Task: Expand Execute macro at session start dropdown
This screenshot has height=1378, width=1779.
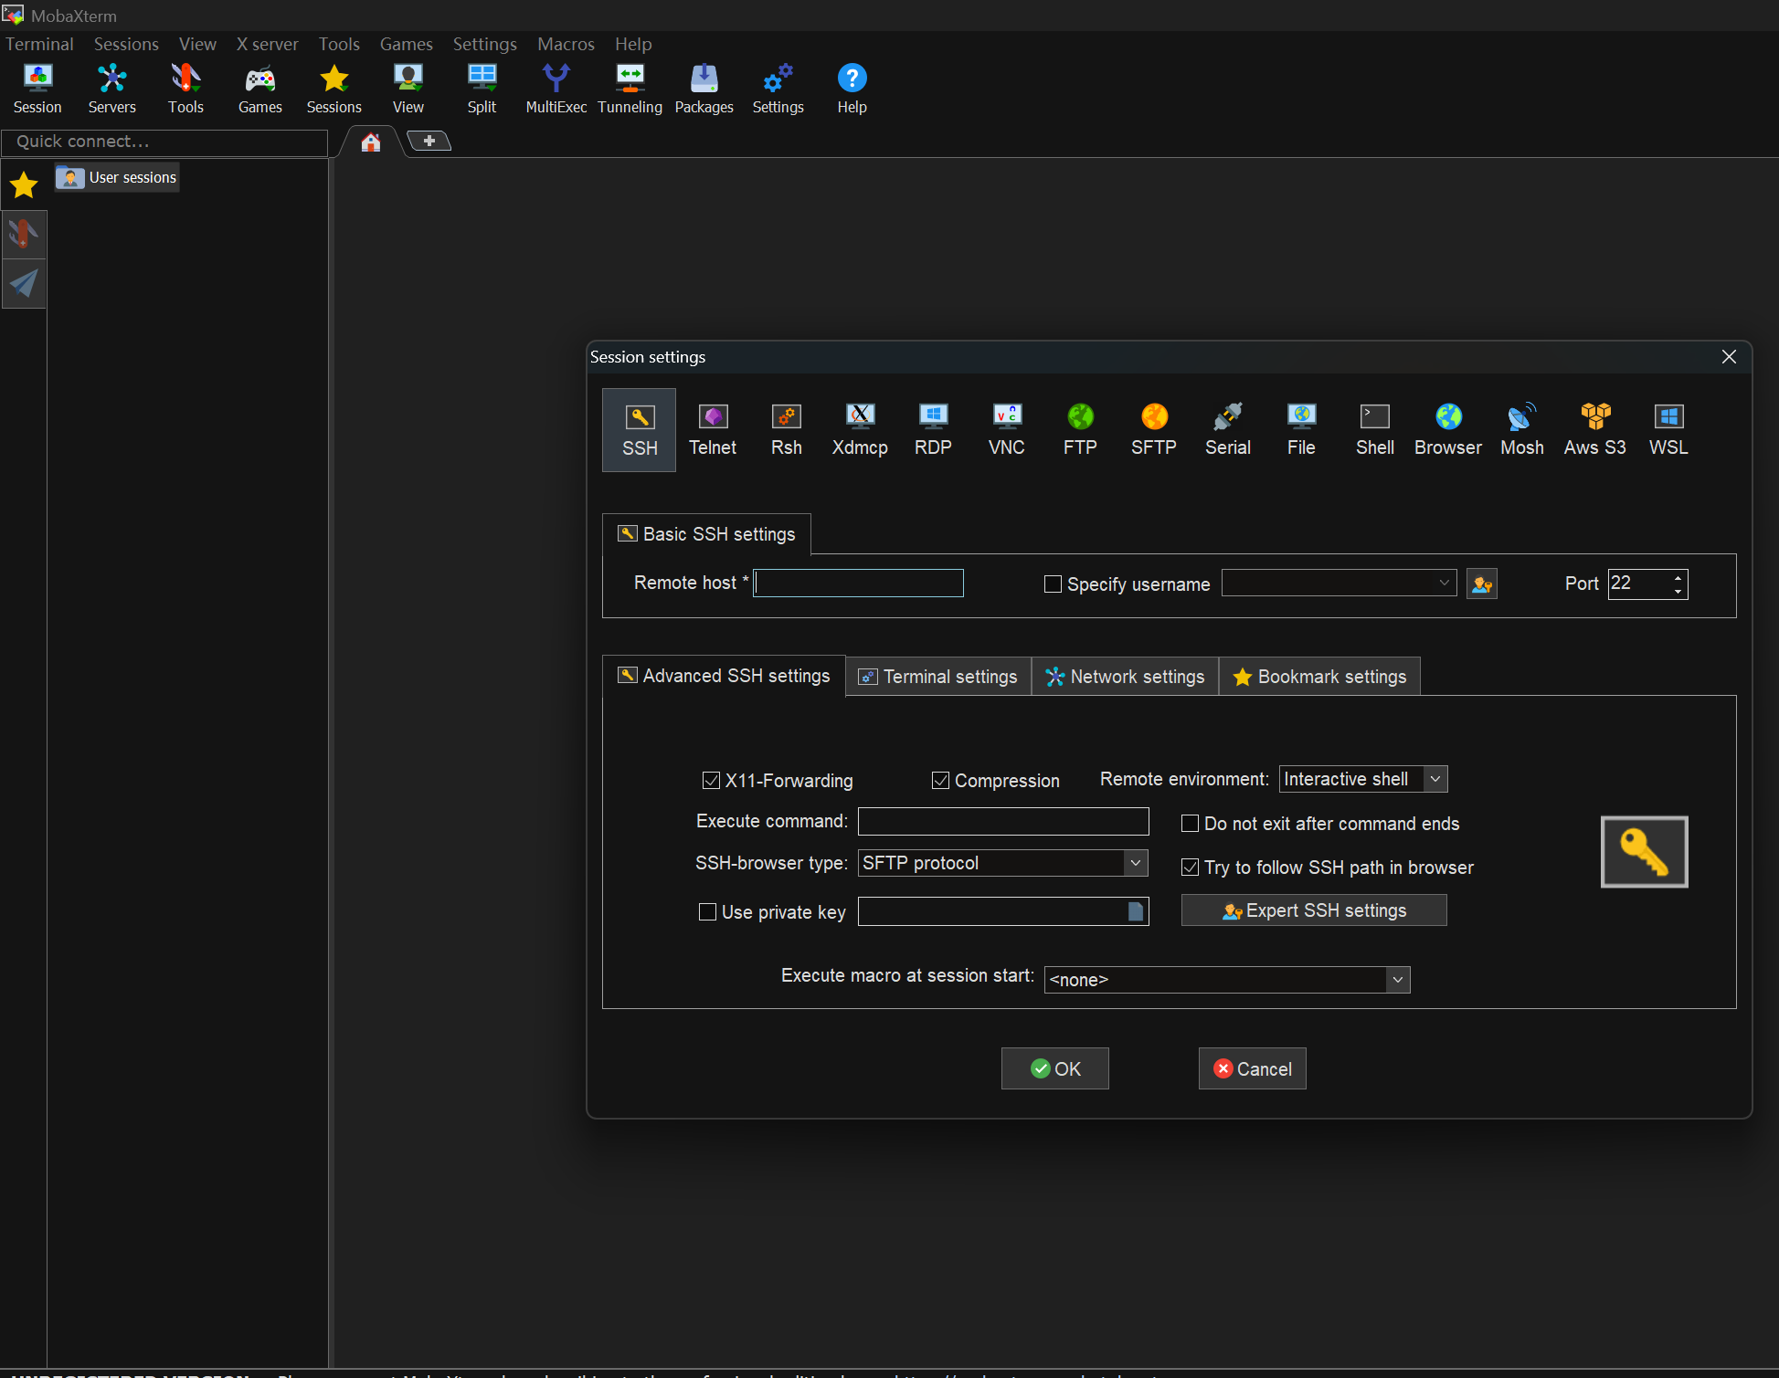Action: 1397,980
